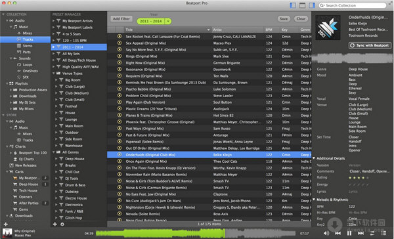This screenshot has height=239, width=394.
Task: Click the My Beatport cart icon in sidebar
Action: tap(15, 178)
